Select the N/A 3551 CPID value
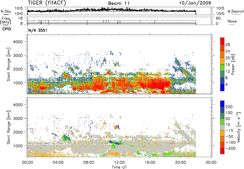The height and width of the screenshot is (169, 244). (x=38, y=30)
